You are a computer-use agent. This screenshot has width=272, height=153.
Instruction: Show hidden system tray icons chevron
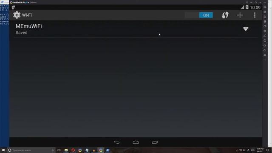(x=237, y=150)
